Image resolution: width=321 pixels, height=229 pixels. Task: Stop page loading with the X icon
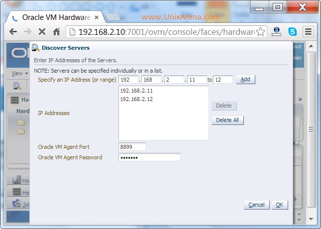coord(42,32)
